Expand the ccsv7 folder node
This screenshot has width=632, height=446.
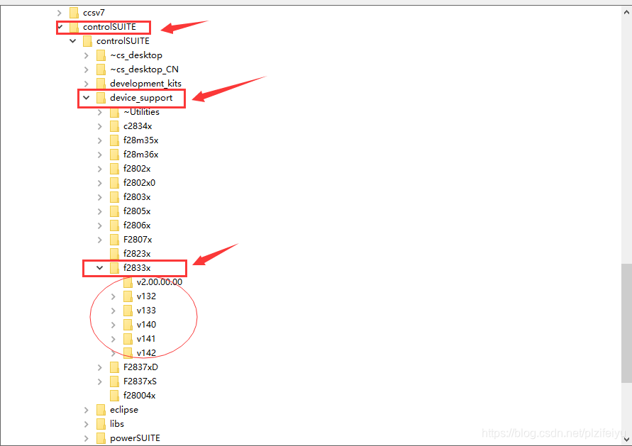[x=60, y=13]
